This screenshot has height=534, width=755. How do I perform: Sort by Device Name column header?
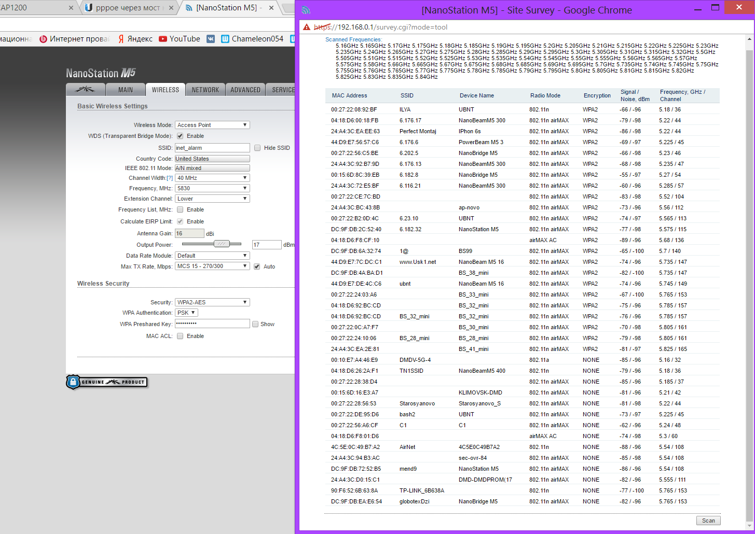pos(477,95)
